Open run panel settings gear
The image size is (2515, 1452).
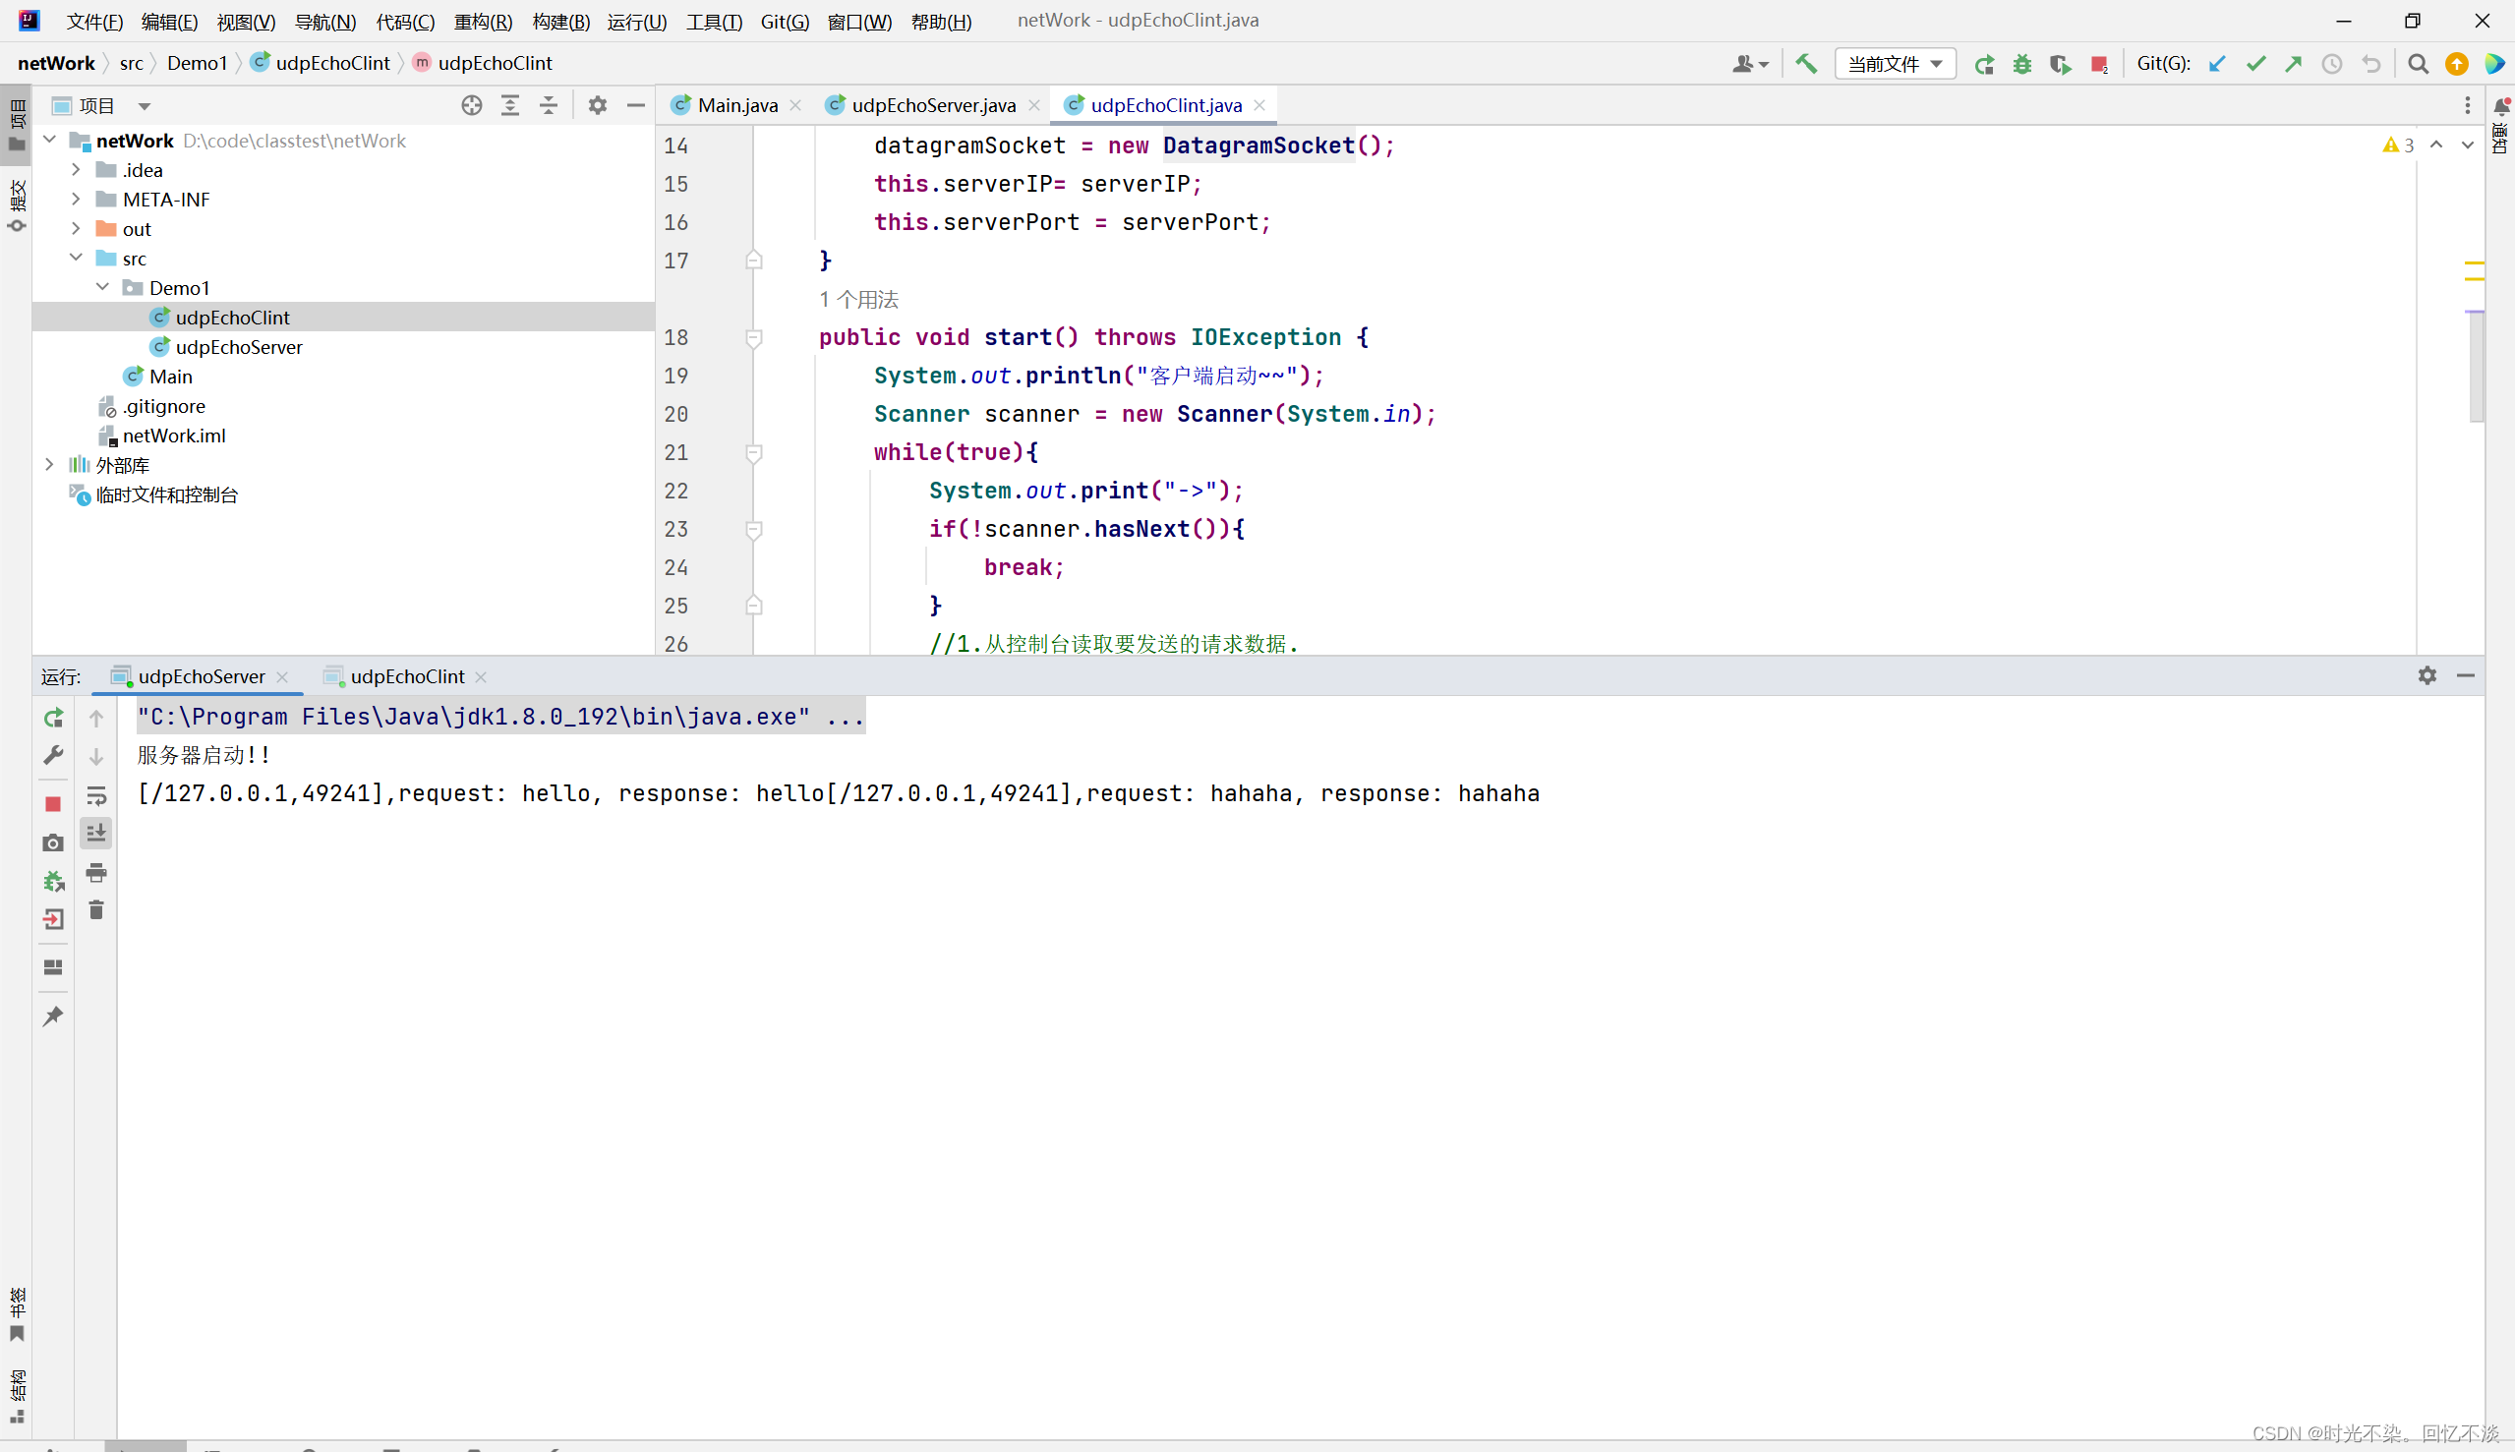tap(2427, 675)
